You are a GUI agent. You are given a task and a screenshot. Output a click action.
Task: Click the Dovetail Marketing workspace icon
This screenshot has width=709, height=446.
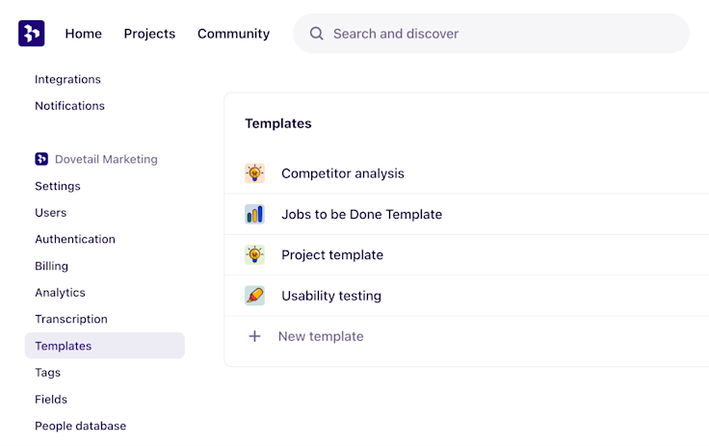tap(41, 159)
